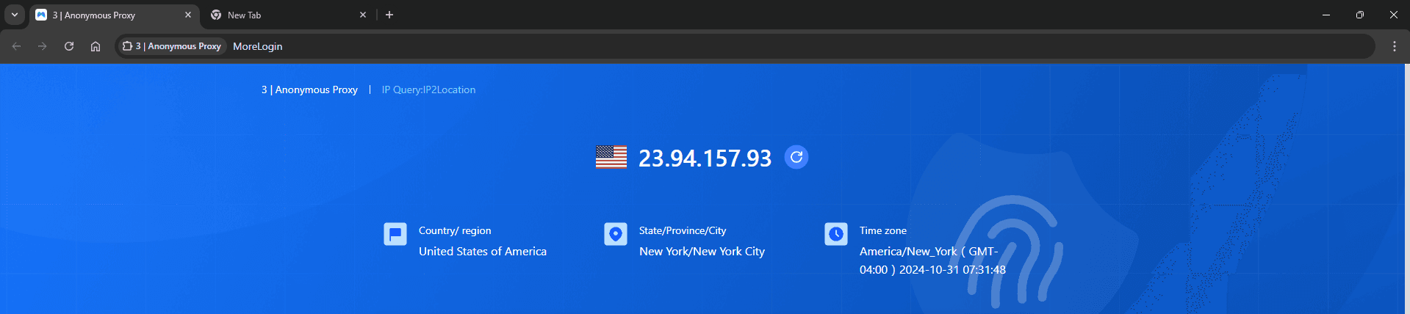This screenshot has height=314, width=1410.
Task: Click the IP Query:IP2Location link
Action: (428, 90)
